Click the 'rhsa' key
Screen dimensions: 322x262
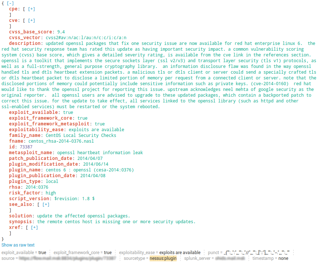[x=15, y=187]
